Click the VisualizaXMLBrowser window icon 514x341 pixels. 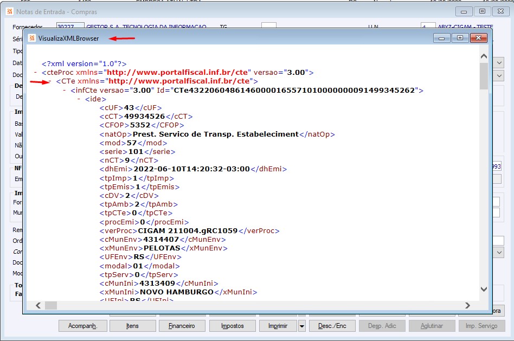click(32, 38)
